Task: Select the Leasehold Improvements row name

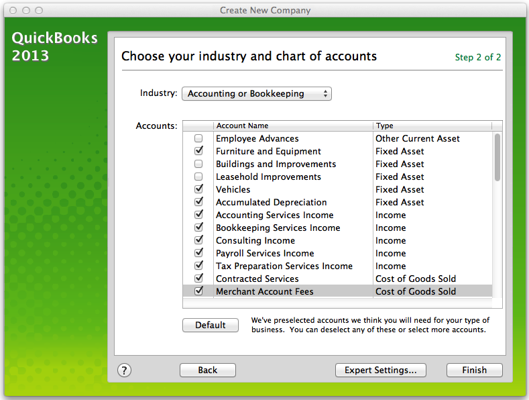Action: (268, 177)
